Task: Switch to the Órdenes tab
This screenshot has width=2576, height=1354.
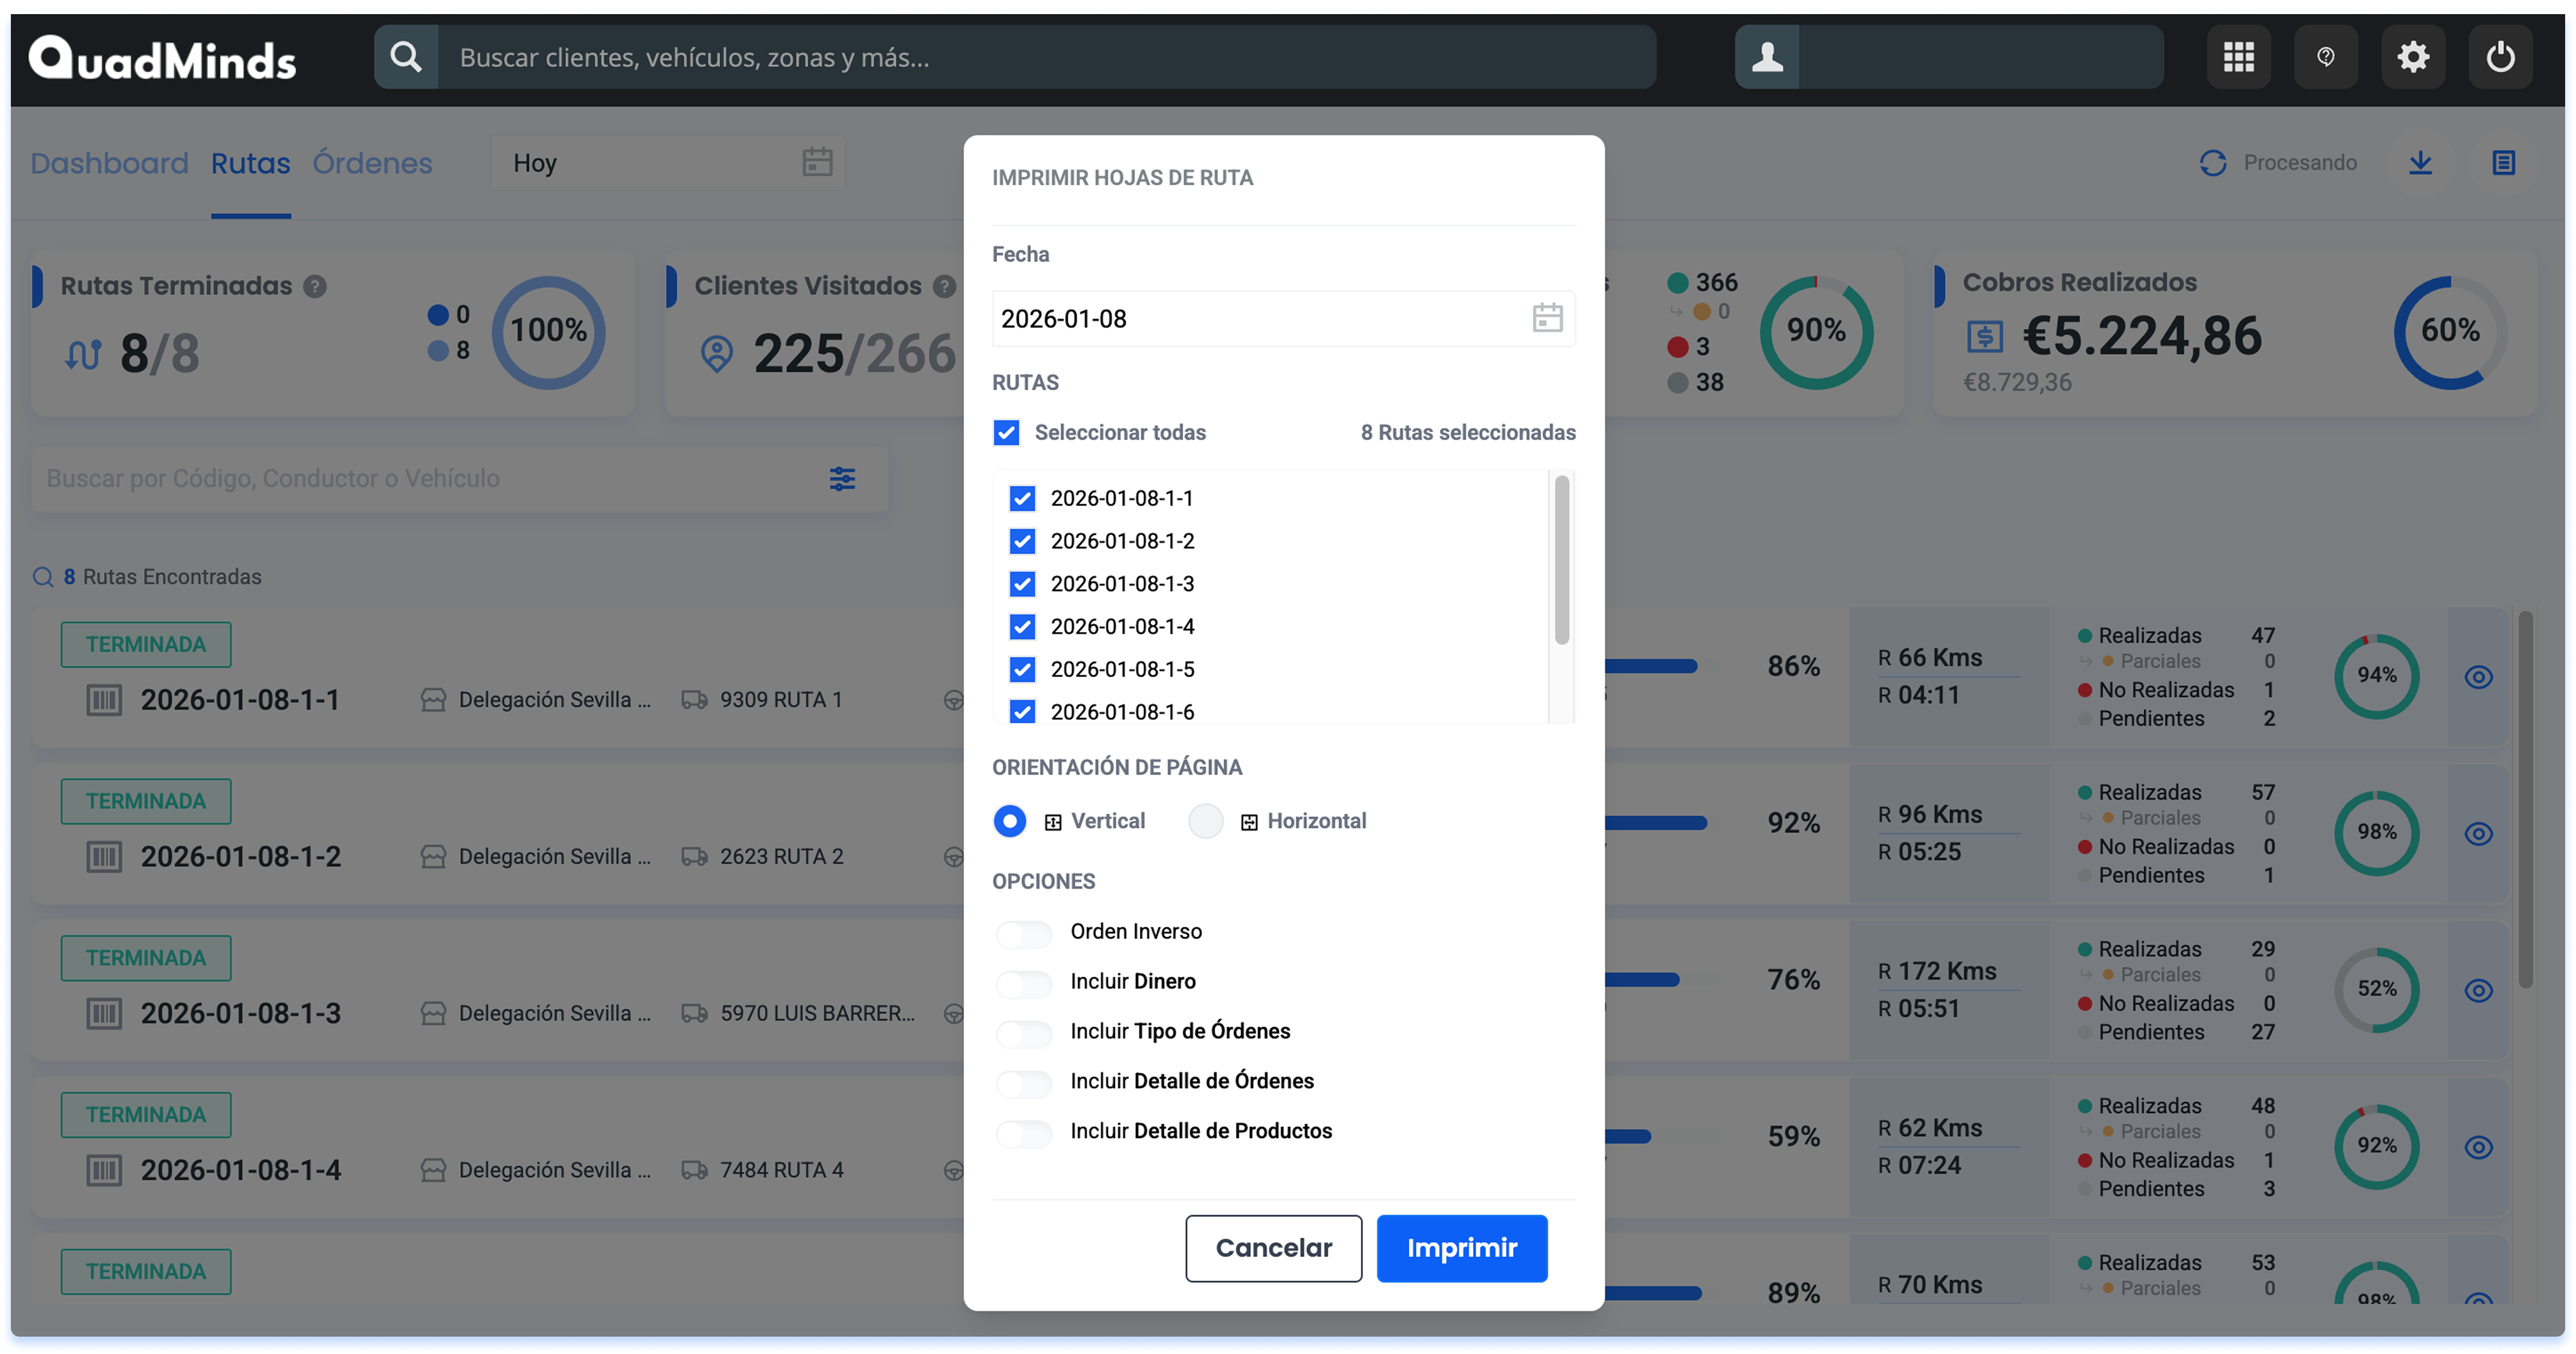Action: pos(372,163)
